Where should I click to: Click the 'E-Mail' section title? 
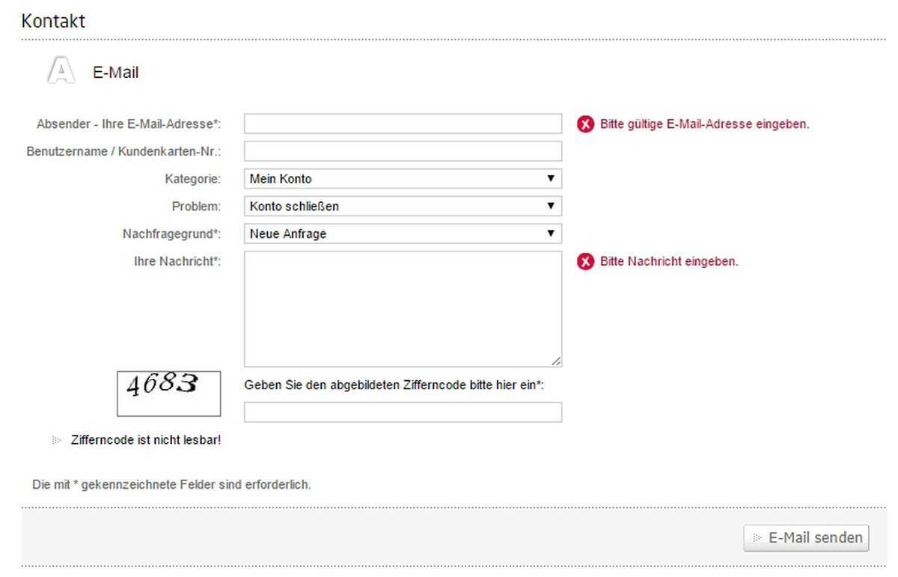115,73
